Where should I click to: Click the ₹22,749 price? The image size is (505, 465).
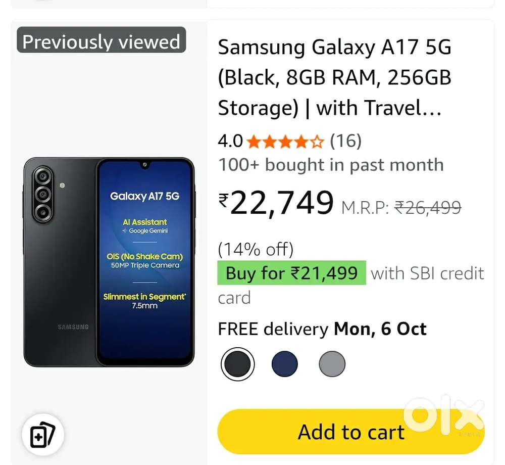276,203
